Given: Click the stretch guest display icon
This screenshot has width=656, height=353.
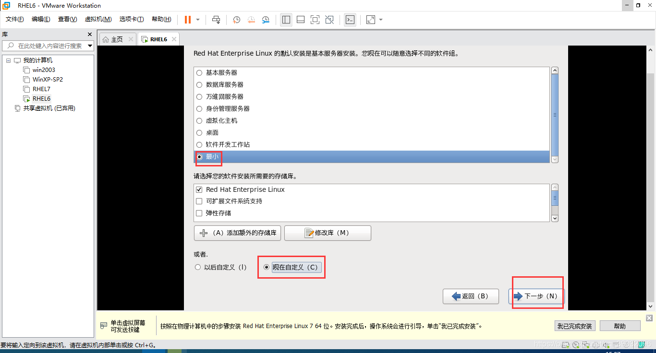Looking at the screenshot, I should [x=370, y=20].
